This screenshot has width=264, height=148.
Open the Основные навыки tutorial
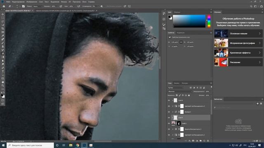tap(238, 34)
